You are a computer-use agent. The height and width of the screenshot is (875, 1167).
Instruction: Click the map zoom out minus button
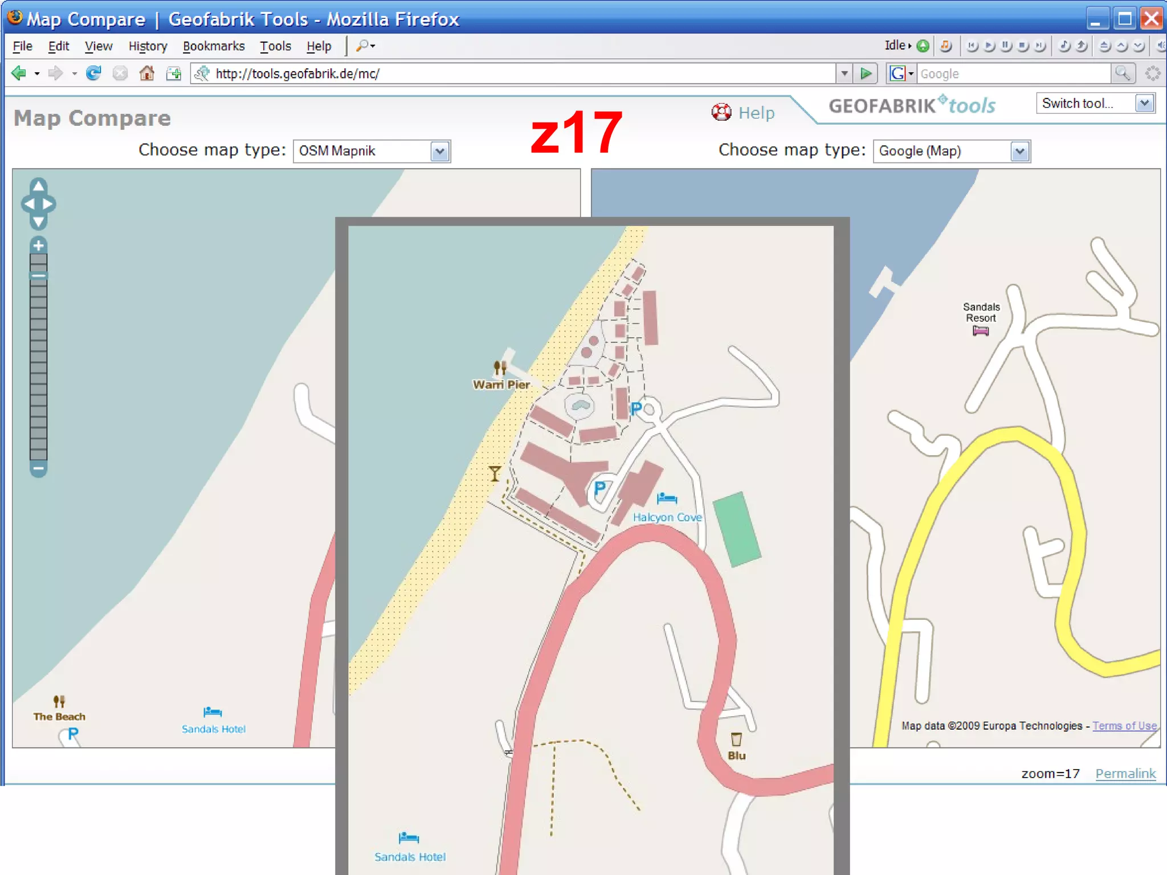tap(38, 469)
